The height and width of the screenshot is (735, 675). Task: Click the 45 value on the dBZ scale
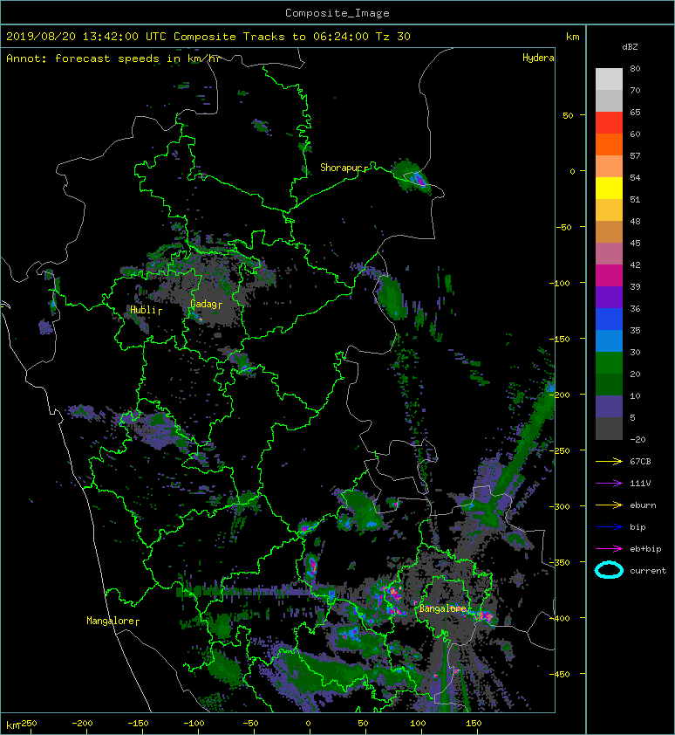coord(635,243)
